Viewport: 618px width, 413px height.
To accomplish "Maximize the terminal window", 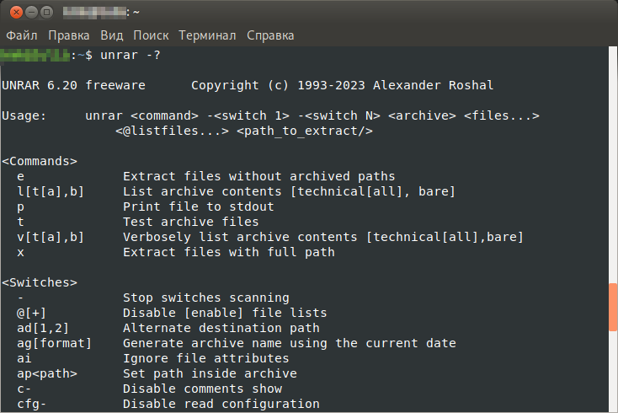I will click(46, 13).
